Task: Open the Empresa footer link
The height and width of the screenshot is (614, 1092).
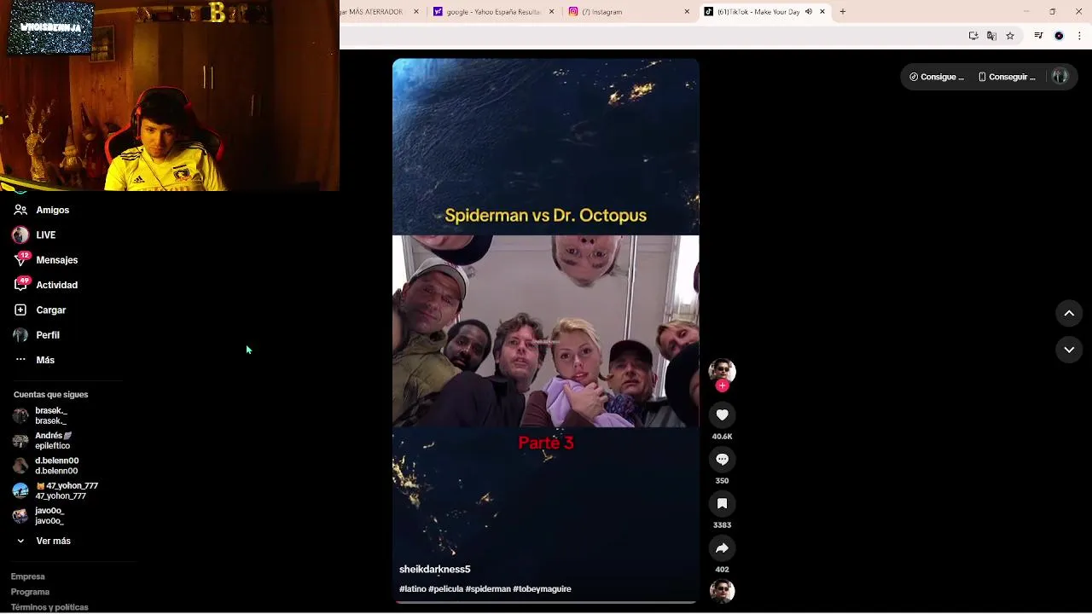Action: click(x=27, y=576)
